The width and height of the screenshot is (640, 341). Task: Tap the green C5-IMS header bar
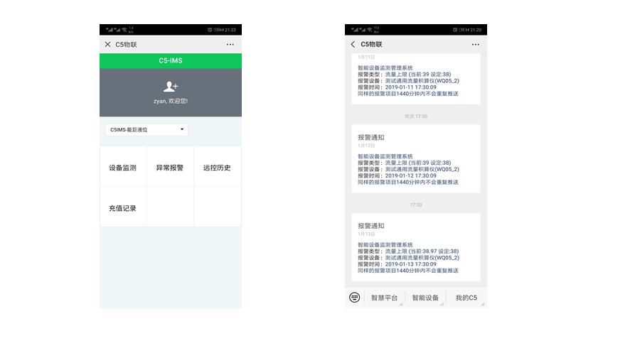tap(171, 61)
